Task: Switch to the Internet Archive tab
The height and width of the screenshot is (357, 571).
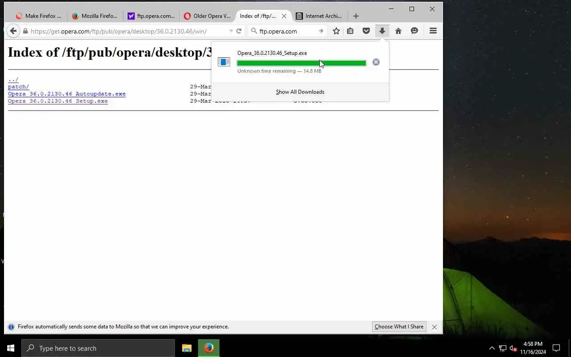Action: click(319, 16)
